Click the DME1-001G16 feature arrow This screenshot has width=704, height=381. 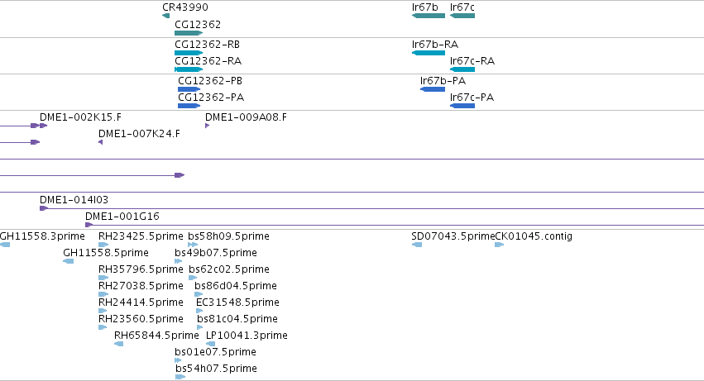[89, 225]
